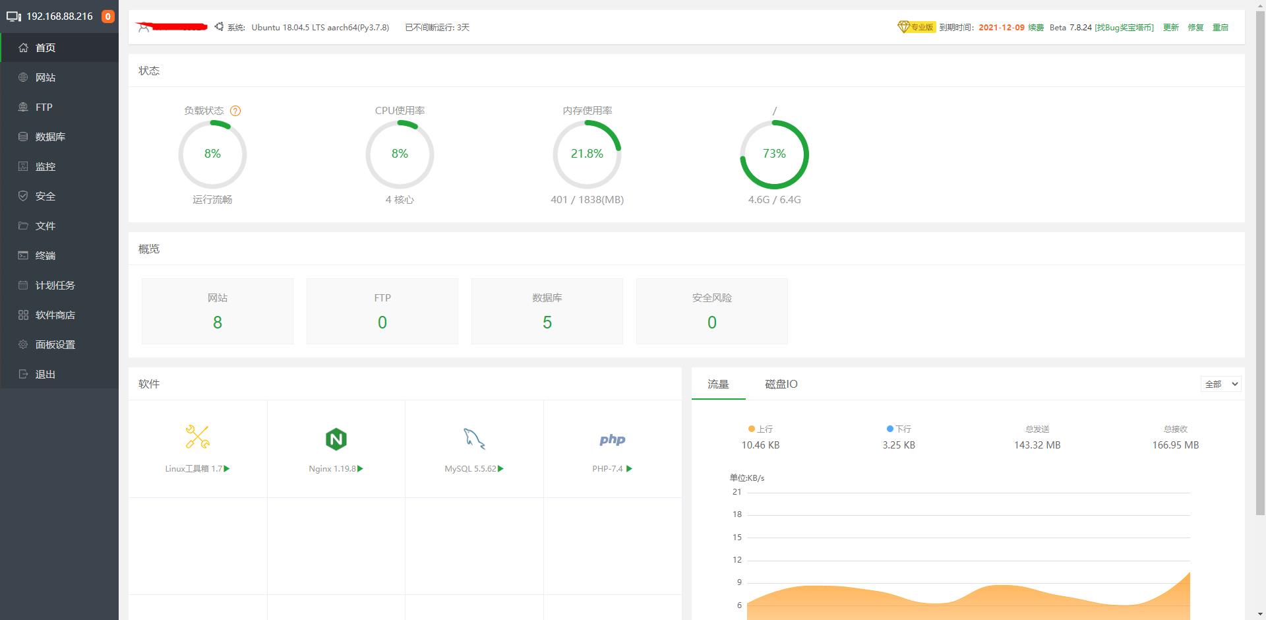Click the monitor icon next to the IP address
This screenshot has width=1266, height=620.
click(x=13, y=16)
